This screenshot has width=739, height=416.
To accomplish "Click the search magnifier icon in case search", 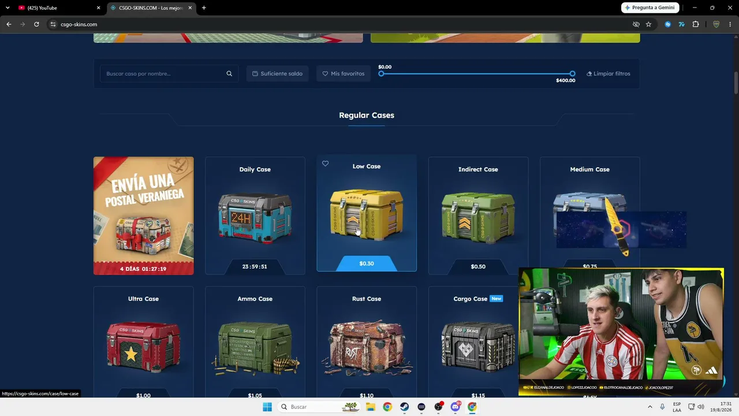I will (x=229, y=73).
